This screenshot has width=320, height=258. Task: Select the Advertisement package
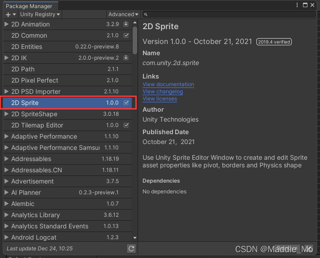coord(67,181)
